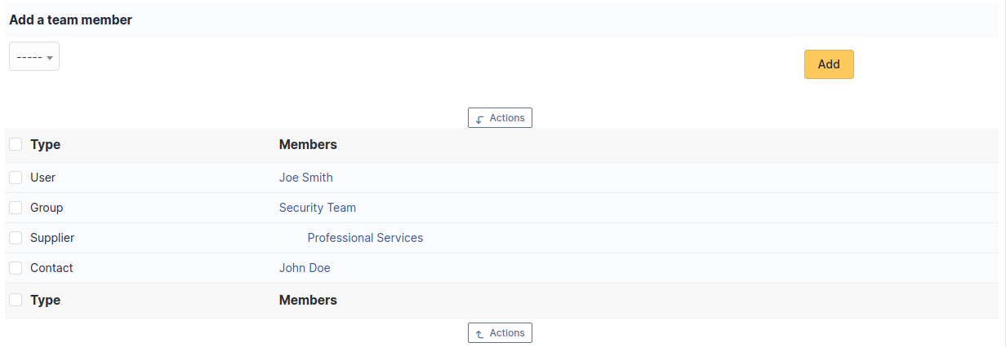Click the Members column header at top

click(308, 144)
